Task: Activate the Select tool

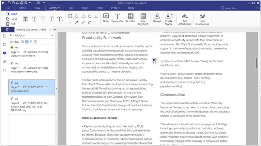Action: tap(12, 14)
